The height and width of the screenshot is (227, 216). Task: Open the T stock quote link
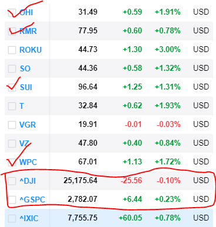click(22, 106)
